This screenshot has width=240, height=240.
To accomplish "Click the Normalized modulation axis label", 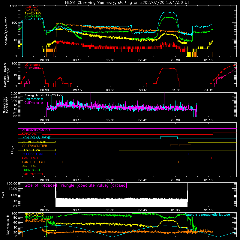I will coord(5,105).
